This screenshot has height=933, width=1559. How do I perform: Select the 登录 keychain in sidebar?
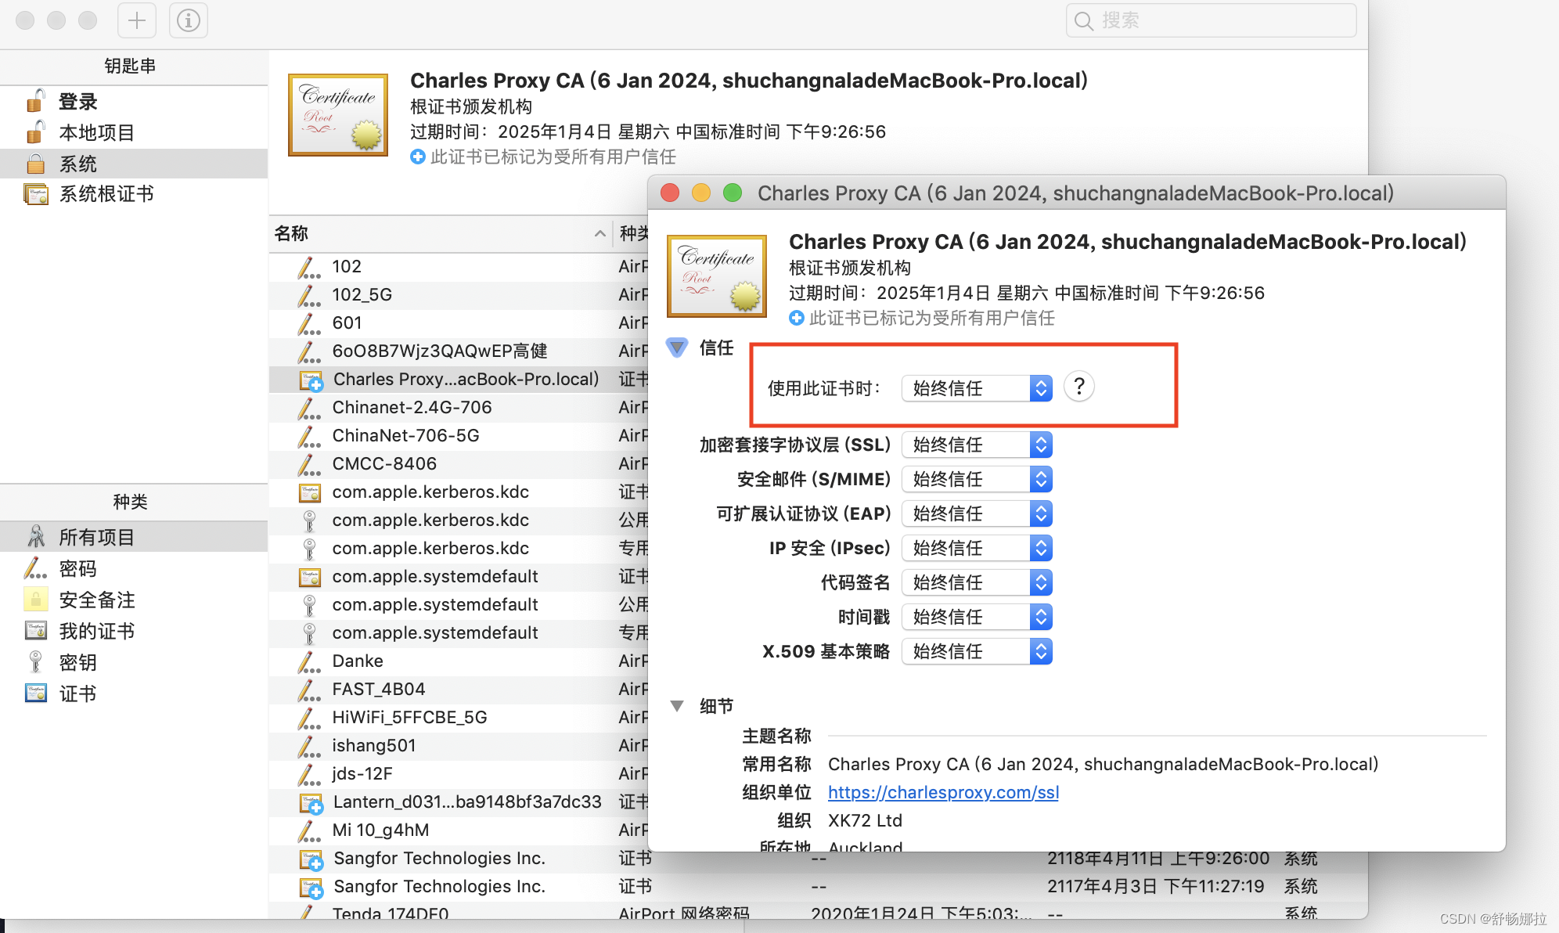[134, 102]
